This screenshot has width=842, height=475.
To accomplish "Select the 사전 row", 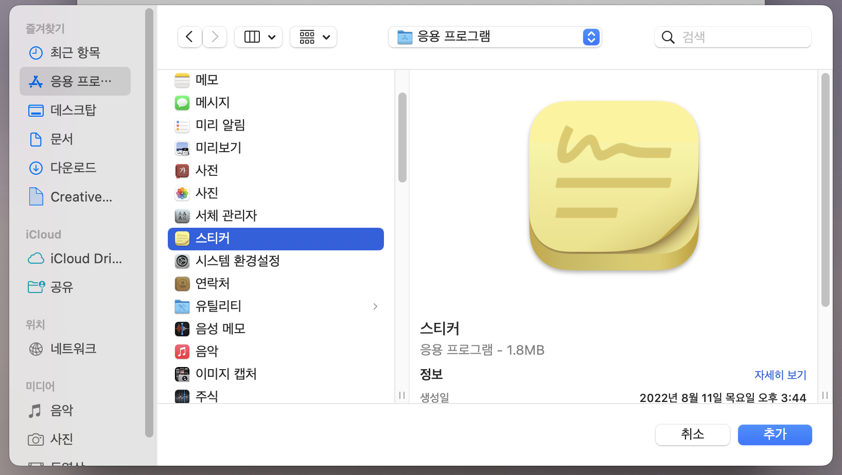I will pos(276,171).
